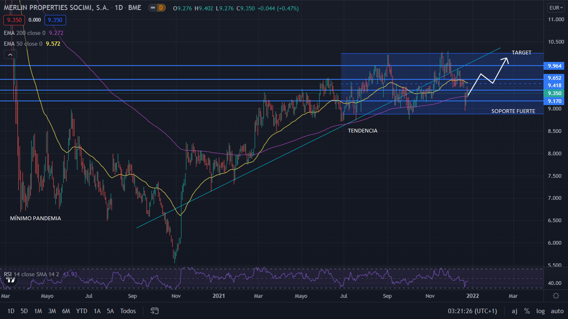Open the timezone menu at 03:21:26 (UTC+1)
The width and height of the screenshot is (568, 319).
point(472,311)
